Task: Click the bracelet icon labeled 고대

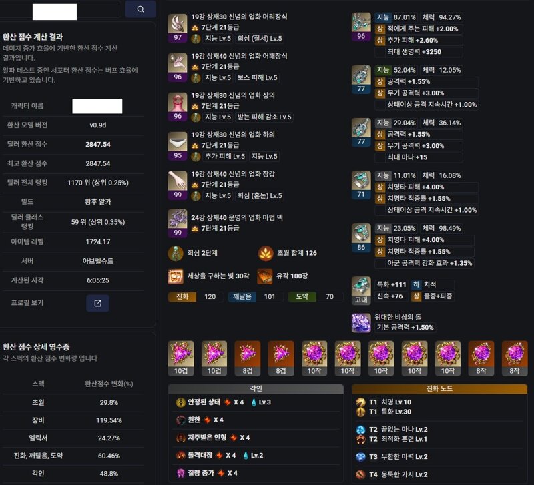Action: (x=361, y=290)
